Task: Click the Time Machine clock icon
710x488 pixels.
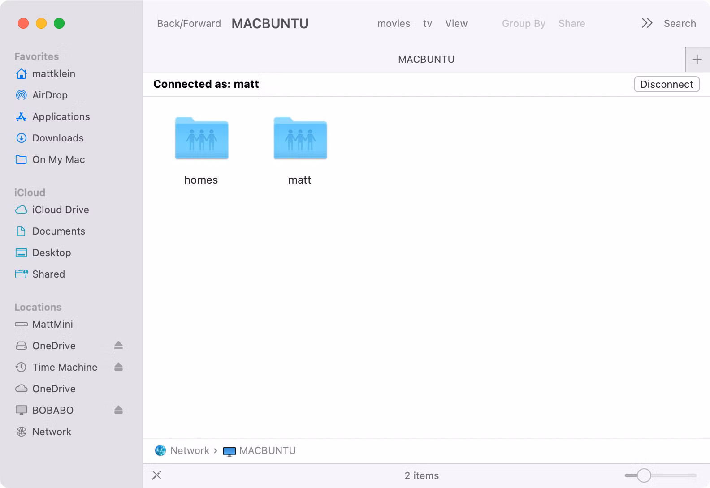Action: click(21, 367)
